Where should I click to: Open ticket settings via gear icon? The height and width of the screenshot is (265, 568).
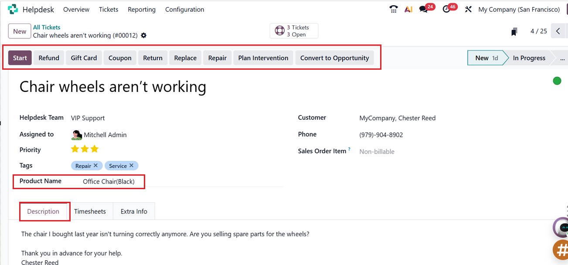(x=143, y=35)
